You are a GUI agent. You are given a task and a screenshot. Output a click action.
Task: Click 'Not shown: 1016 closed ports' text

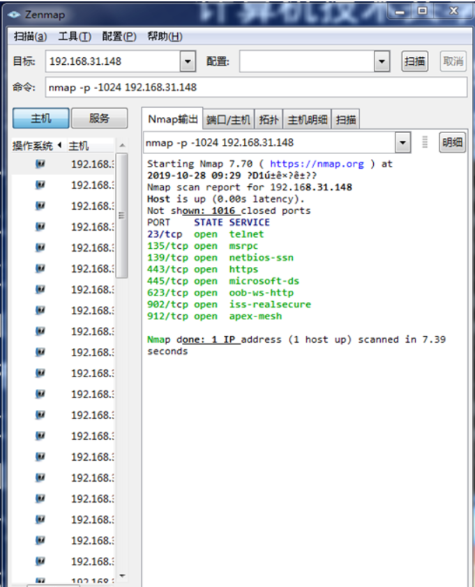(229, 211)
